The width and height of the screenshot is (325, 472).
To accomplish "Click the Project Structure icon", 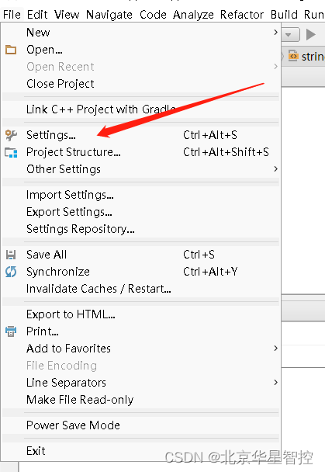I will 11,152.
